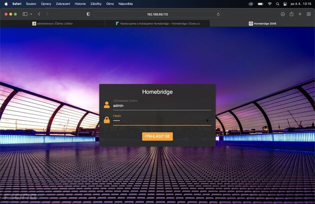Go back with the toolbar back arrow
The image size is (315, 204).
[x=39, y=14]
